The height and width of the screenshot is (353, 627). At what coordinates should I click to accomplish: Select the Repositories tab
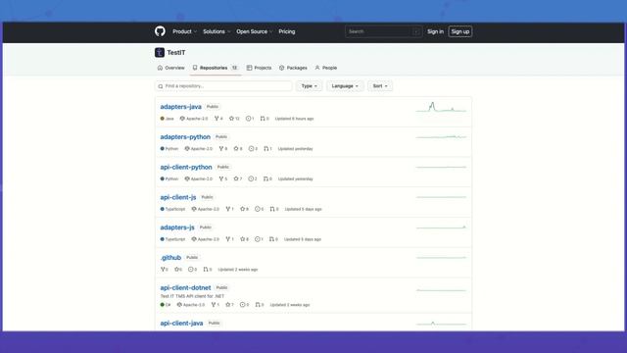pyautogui.click(x=216, y=68)
